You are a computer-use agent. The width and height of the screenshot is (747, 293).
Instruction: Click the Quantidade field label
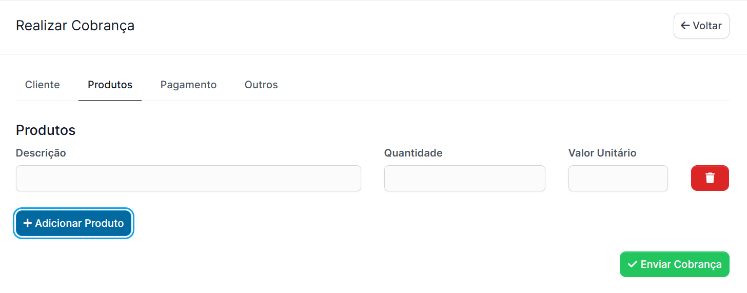(x=413, y=153)
